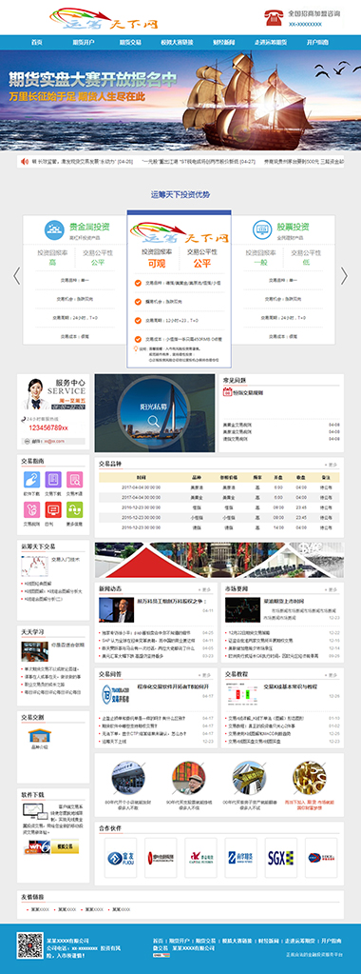Click the blue 贵金属投资 circular icon
361x974 pixels.
55,229
